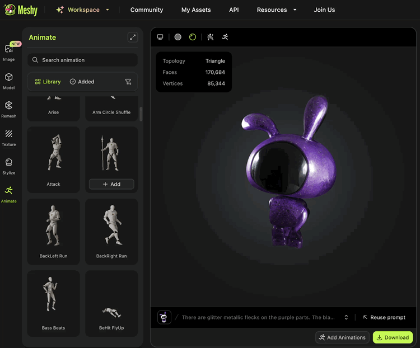Click the Workspace sparkle icon
420x348 pixels.
[60, 10]
